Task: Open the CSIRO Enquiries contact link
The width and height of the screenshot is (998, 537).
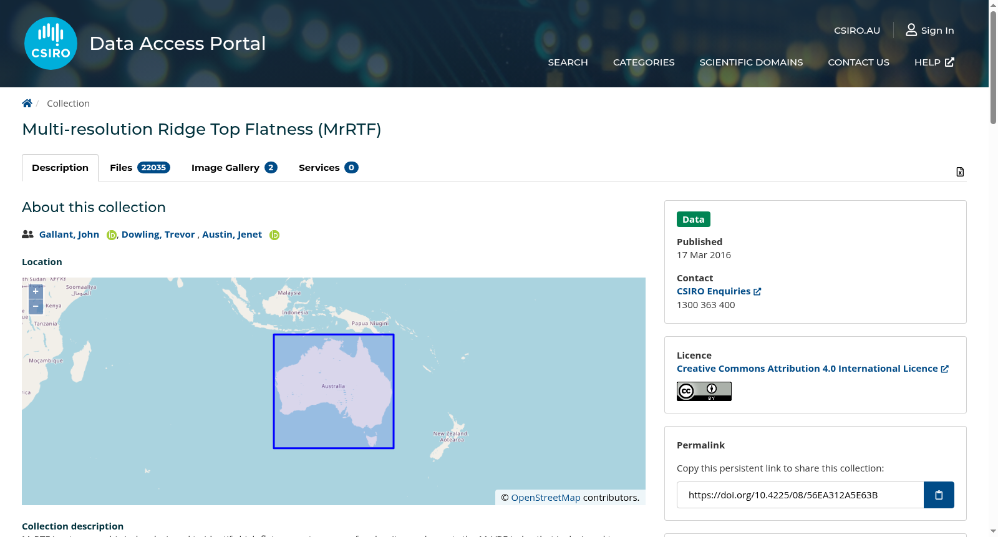Action: (719, 291)
